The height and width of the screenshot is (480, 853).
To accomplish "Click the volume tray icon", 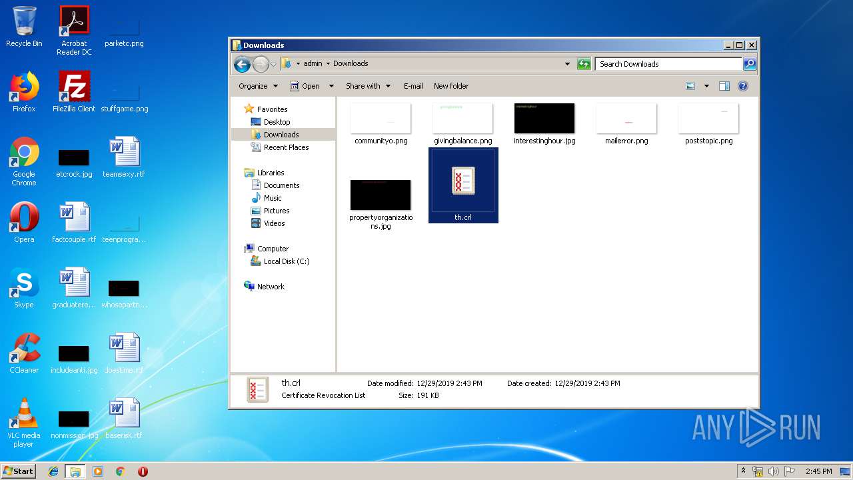I will [x=774, y=471].
